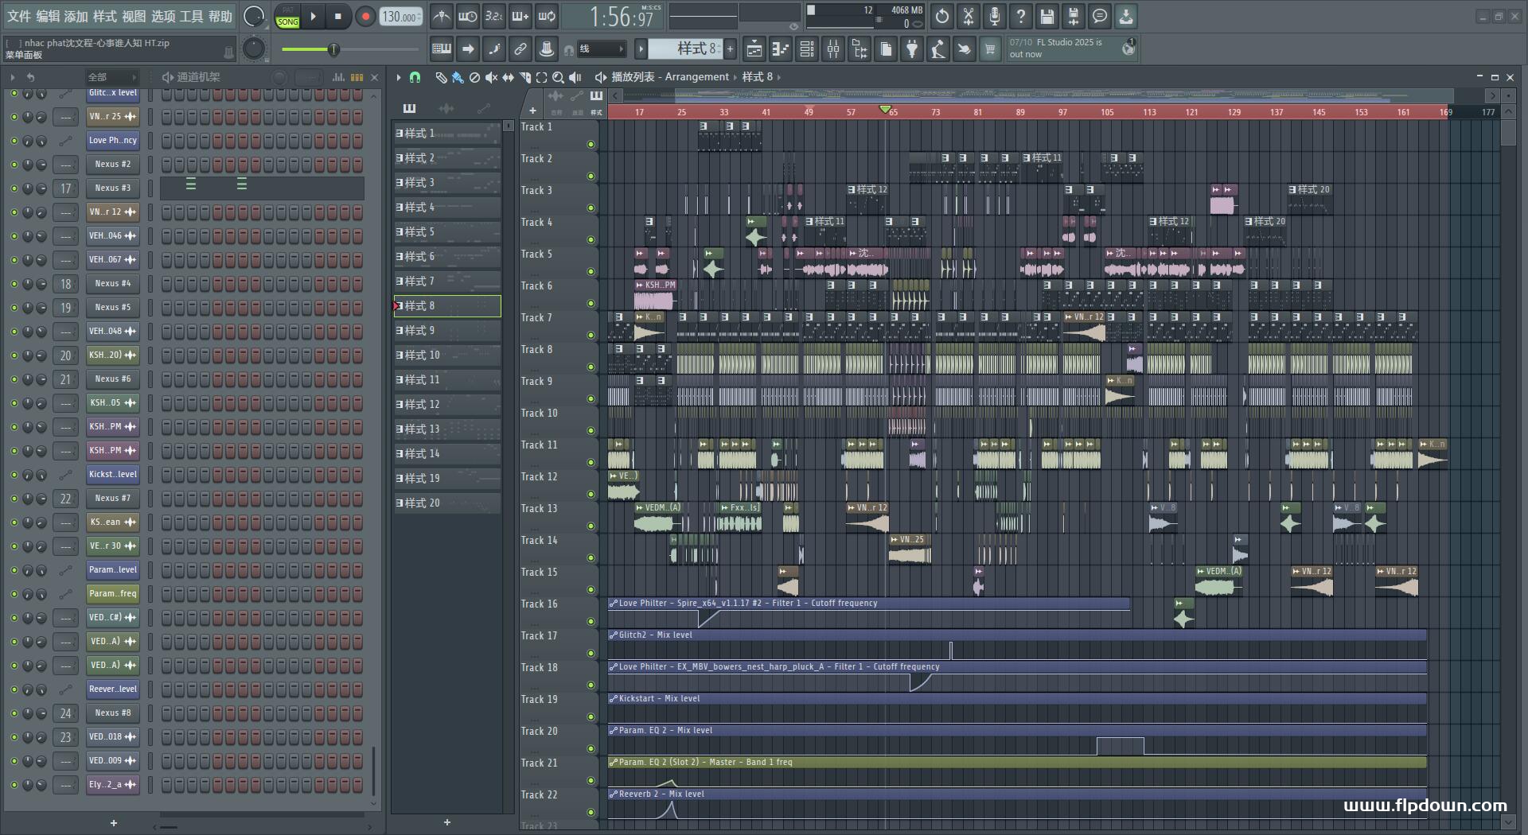
Task: Open the Nexus #4 channel button
Action: click(x=112, y=283)
